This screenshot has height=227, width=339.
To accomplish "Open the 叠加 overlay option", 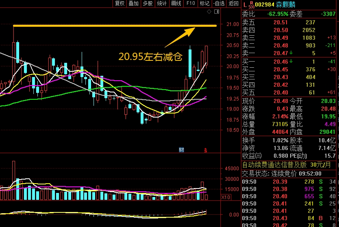I will pyautogui.click(x=134, y=3).
